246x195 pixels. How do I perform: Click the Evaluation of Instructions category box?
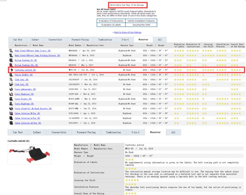pos(111,21)
